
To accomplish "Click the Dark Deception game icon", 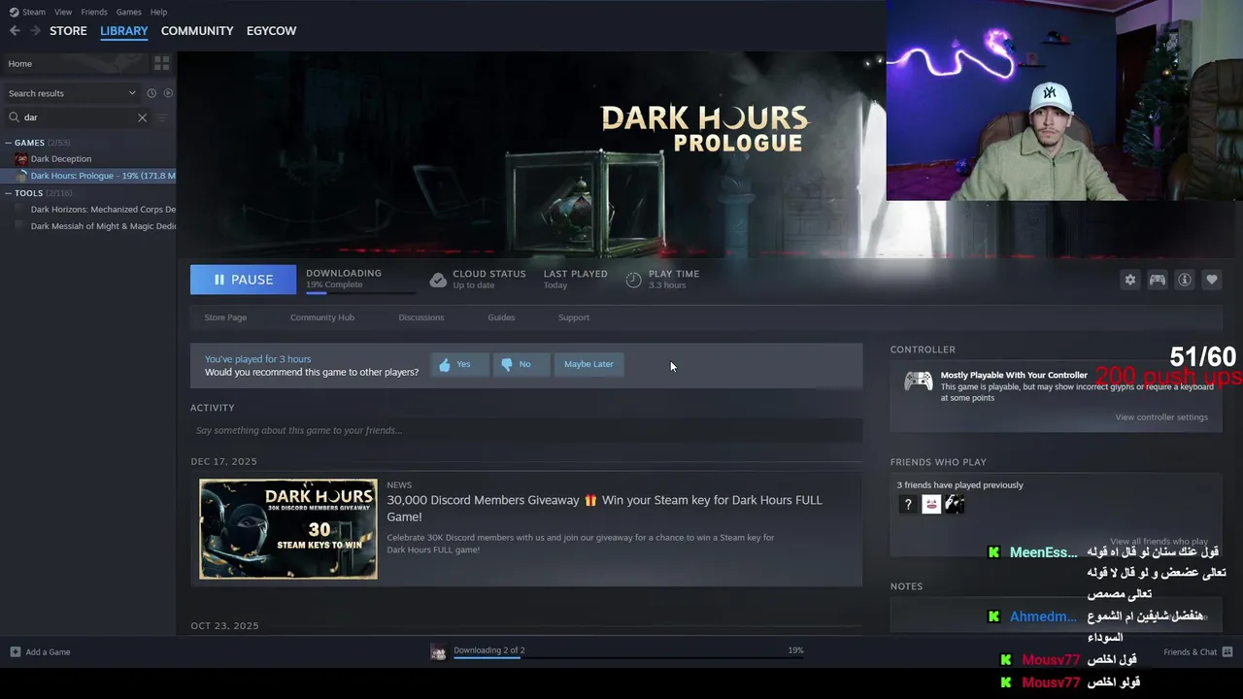I will (x=21, y=159).
